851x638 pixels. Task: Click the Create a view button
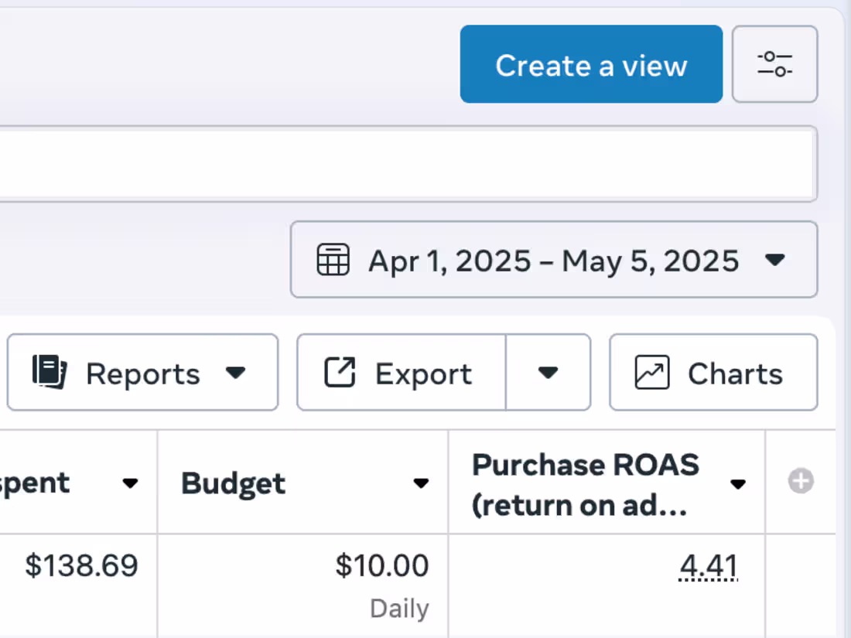point(591,64)
